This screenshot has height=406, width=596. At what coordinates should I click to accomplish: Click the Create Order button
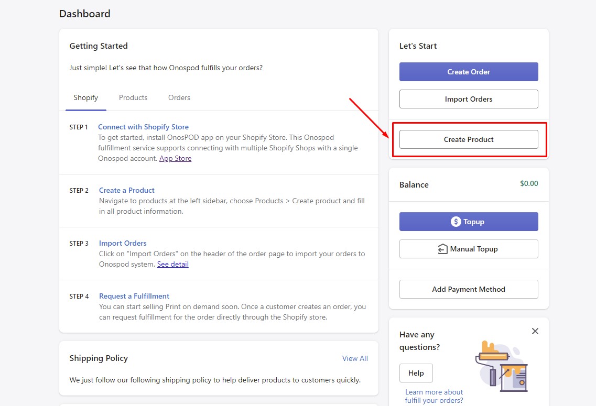[469, 72]
